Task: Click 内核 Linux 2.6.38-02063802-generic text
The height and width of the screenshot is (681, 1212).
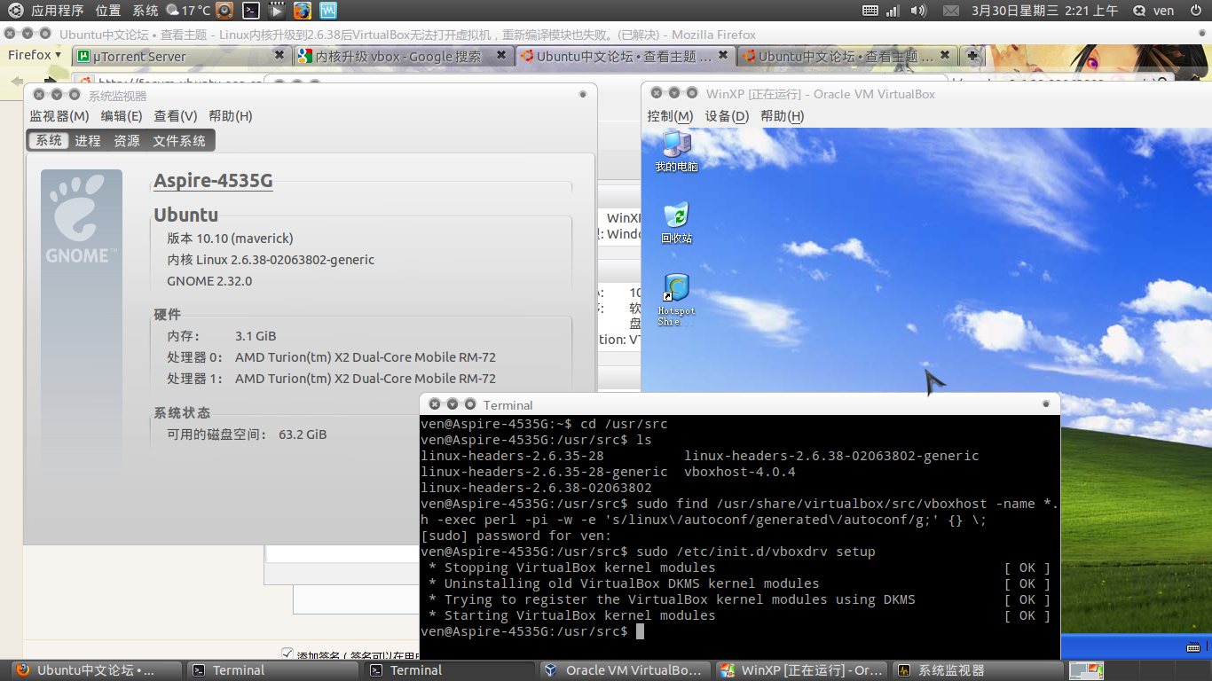Action: click(x=271, y=260)
